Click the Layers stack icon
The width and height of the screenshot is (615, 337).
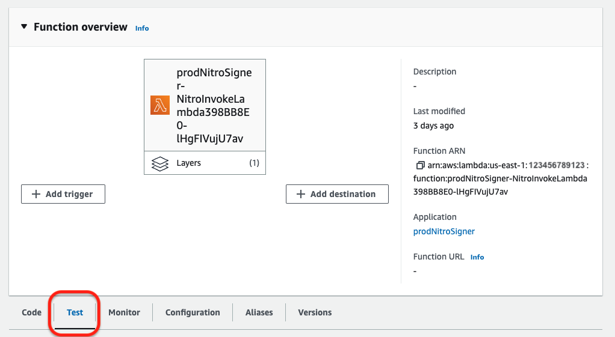pos(160,163)
